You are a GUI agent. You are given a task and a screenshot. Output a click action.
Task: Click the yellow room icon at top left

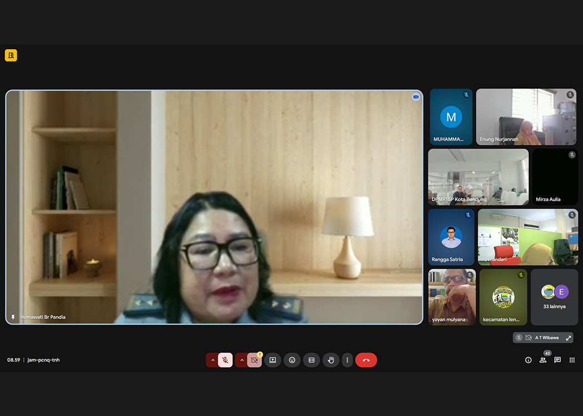(x=11, y=55)
